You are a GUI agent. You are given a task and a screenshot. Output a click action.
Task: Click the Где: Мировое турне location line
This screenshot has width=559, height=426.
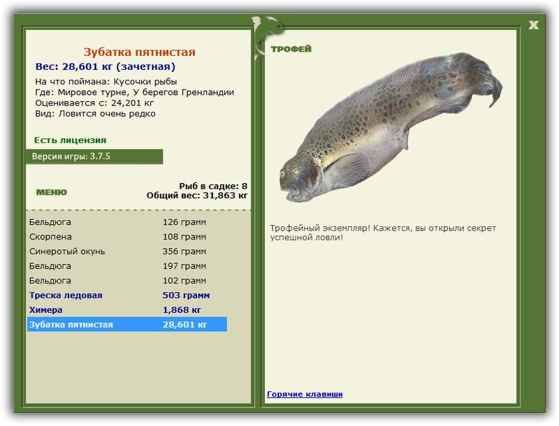134,92
